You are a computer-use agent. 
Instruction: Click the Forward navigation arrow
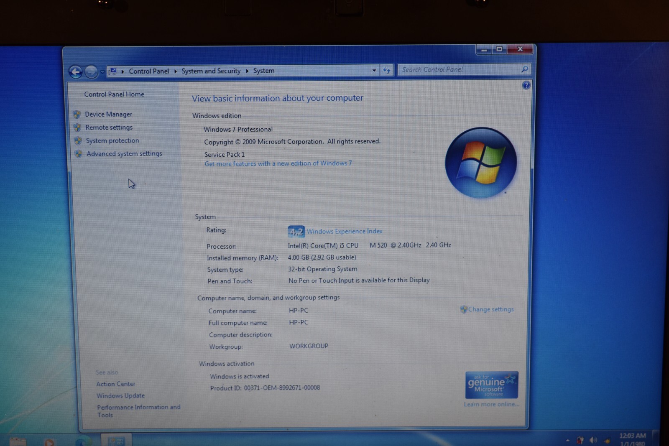(91, 72)
